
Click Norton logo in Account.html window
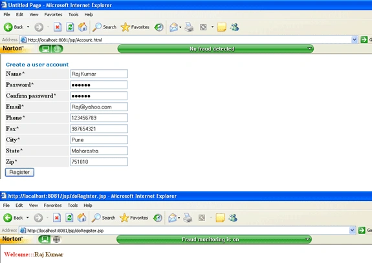coord(13,48)
